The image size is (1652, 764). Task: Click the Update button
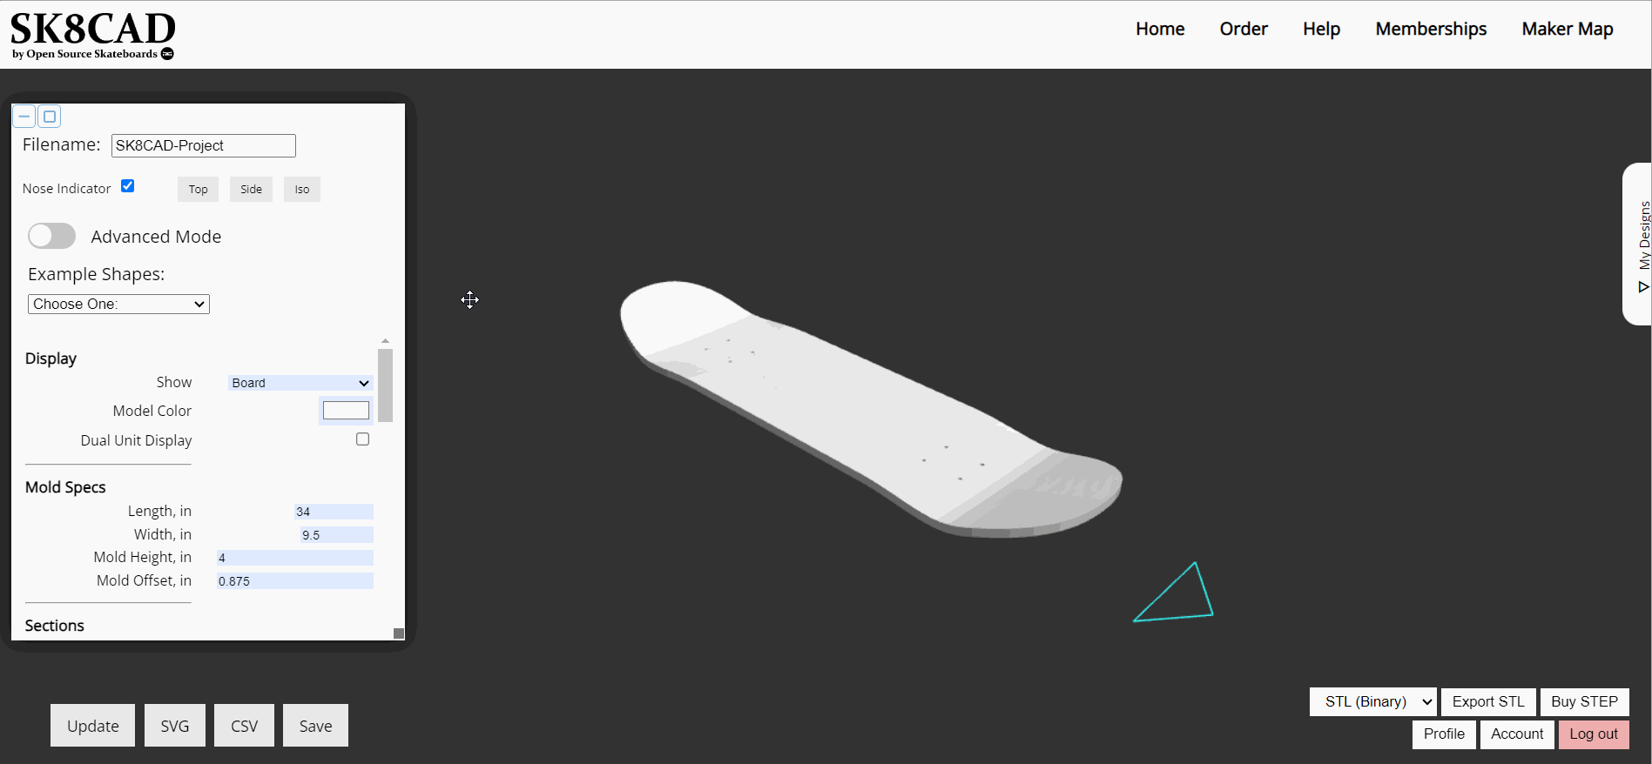(x=93, y=726)
